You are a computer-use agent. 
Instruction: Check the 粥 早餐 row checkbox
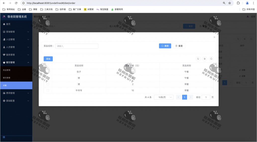click(48, 84)
